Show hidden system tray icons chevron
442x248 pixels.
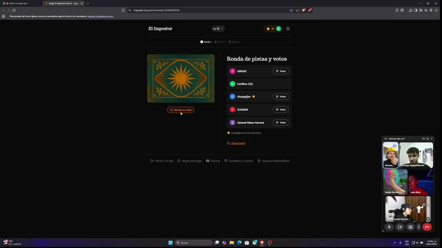click(x=395, y=243)
